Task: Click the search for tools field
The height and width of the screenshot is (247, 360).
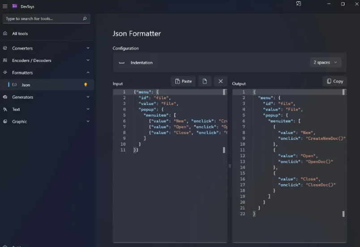Action: [x=43, y=19]
